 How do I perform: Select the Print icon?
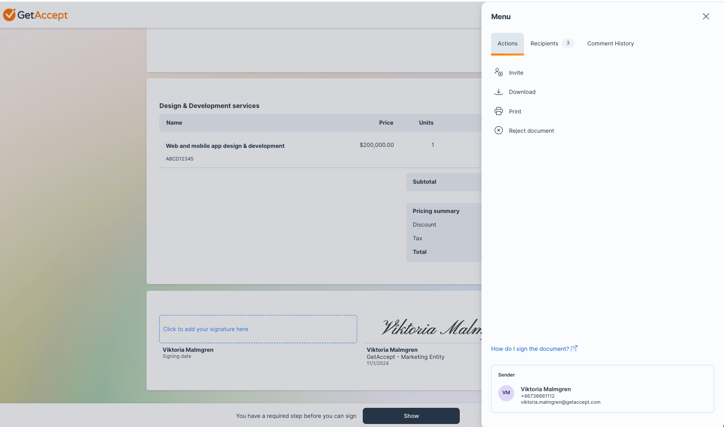pyautogui.click(x=499, y=111)
